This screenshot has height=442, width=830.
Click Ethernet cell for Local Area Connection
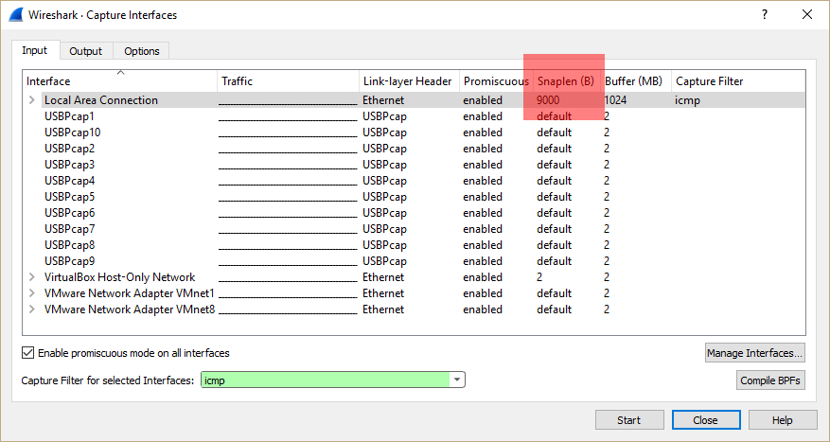(x=383, y=100)
